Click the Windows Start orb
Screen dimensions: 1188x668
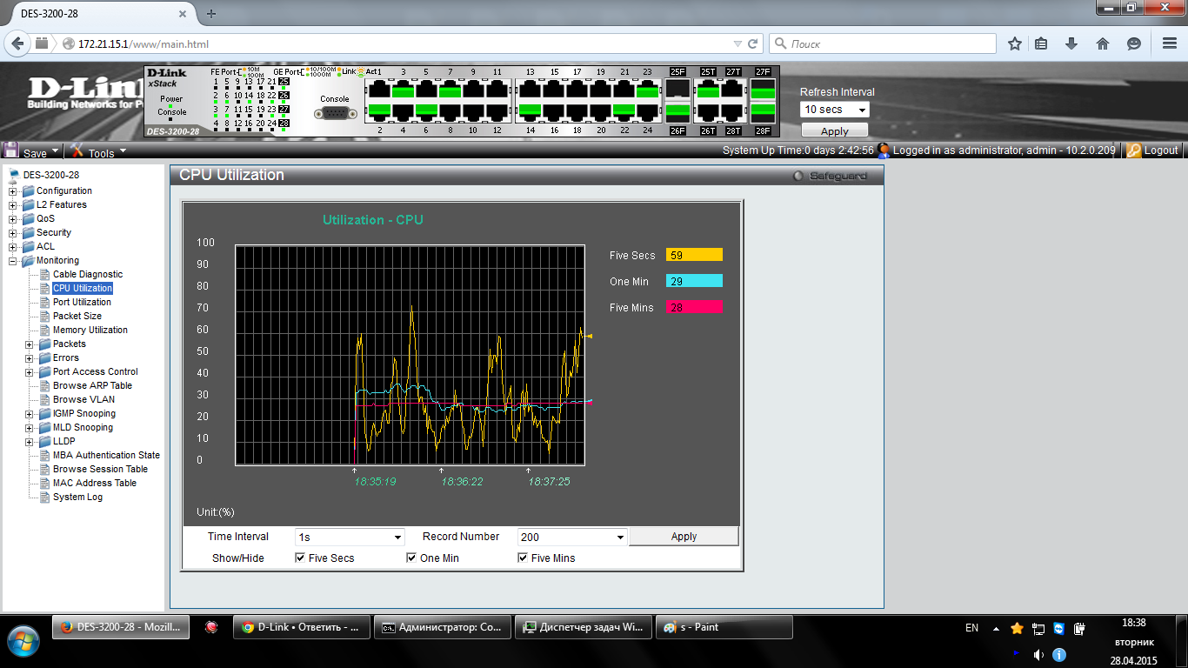pos(23,640)
